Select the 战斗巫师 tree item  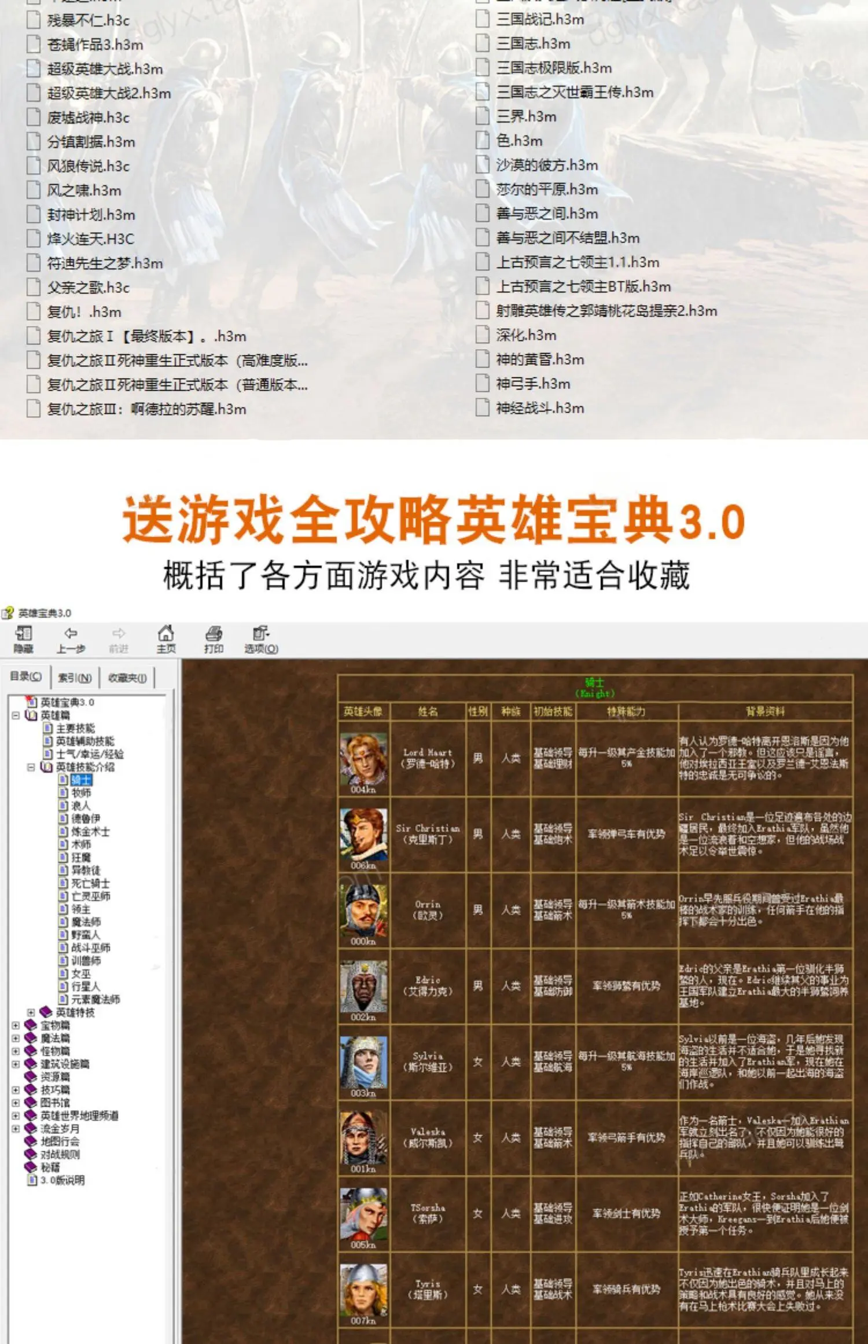[x=90, y=948]
